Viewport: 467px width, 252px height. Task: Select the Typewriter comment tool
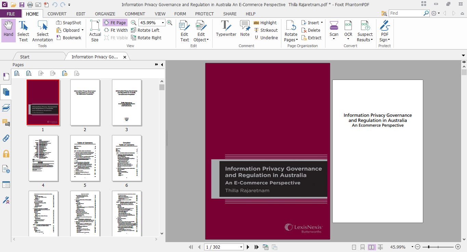[226, 29]
